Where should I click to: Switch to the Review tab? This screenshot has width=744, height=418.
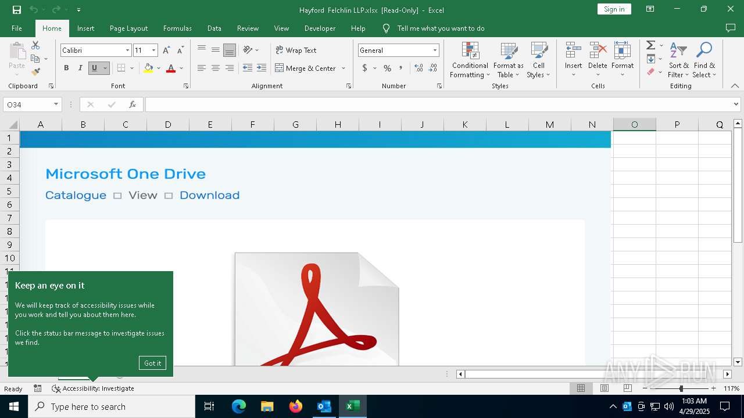(x=248, y=28)
